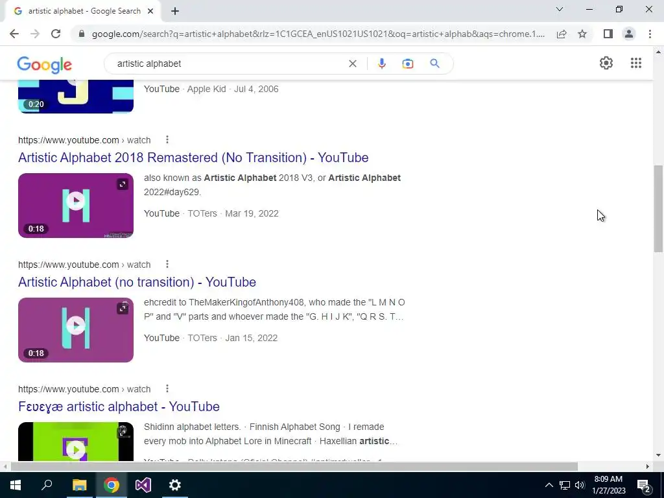The width and height of the screenshot is (664, 498).
Task: Open Artistic Alphabet (no transition) link
Action: point(137,282)
